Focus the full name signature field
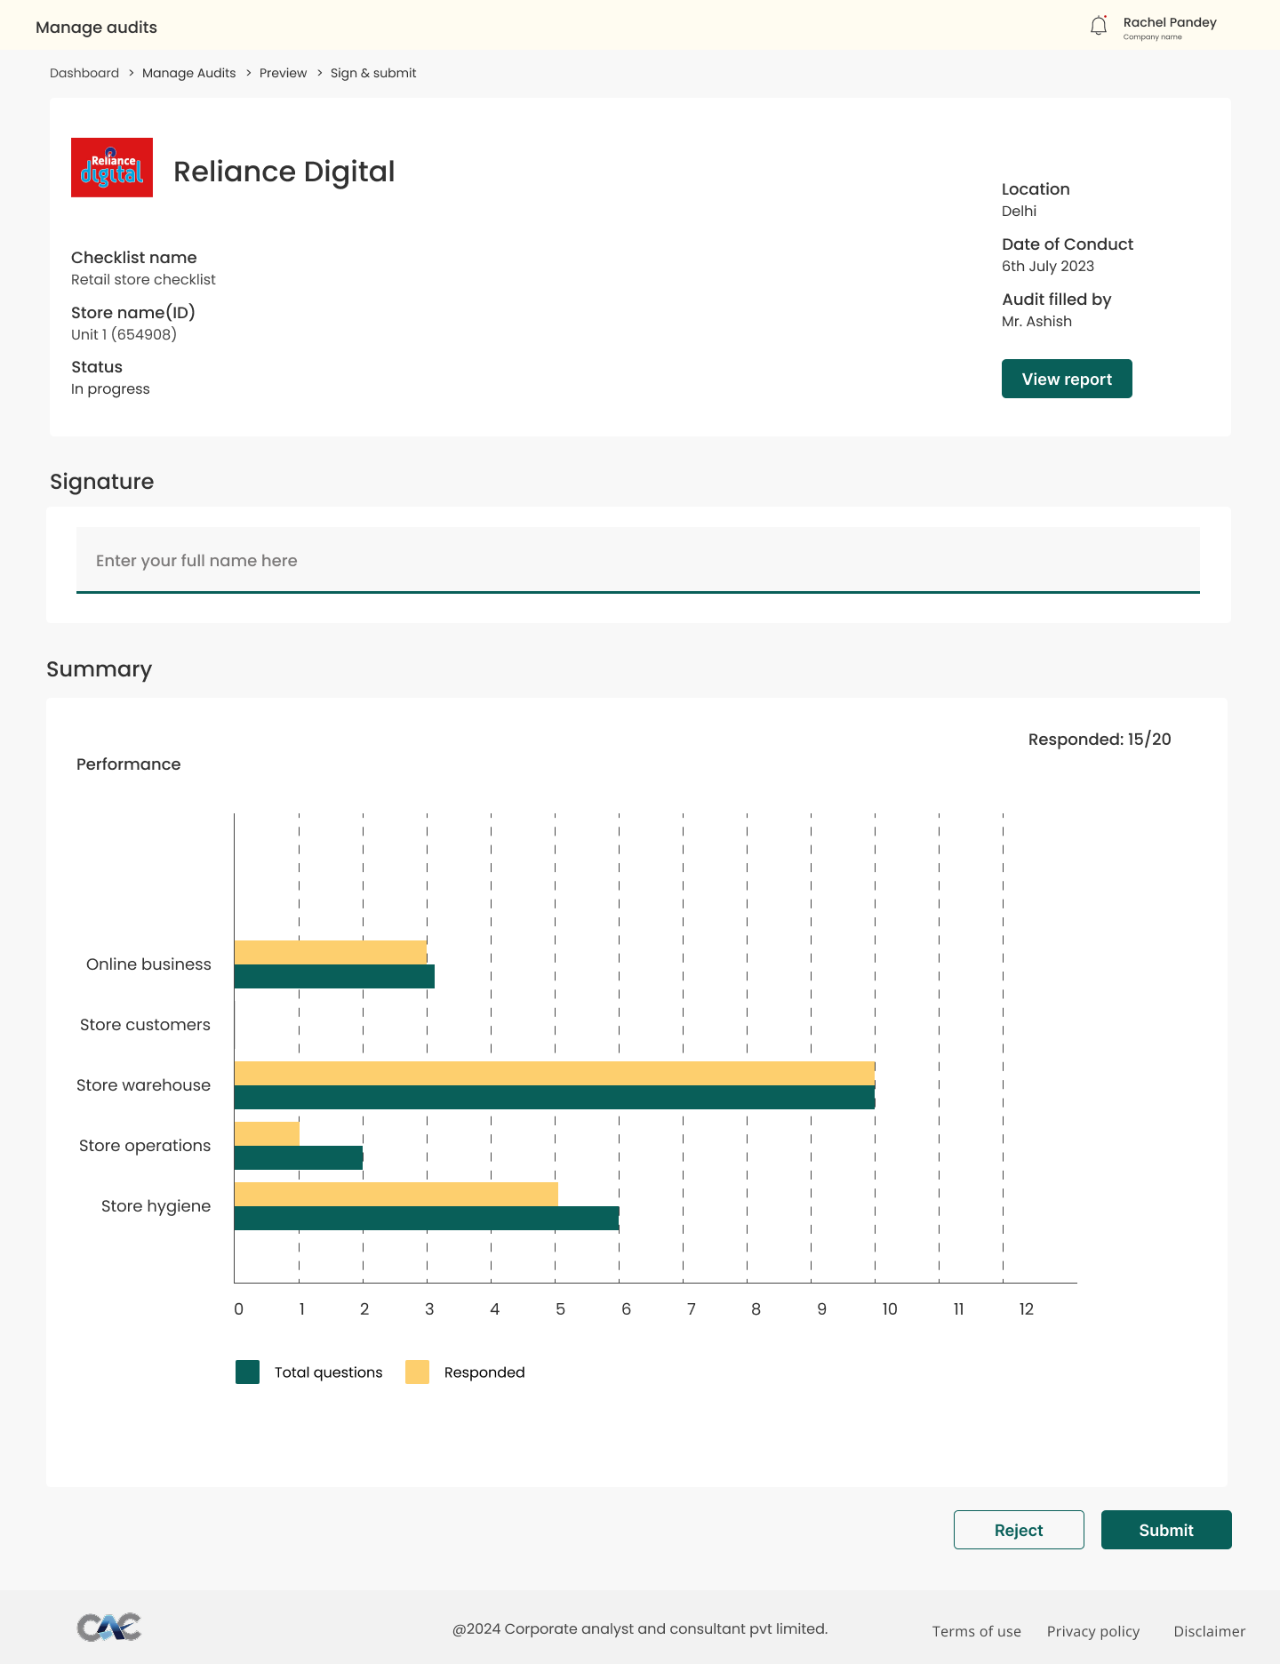 (x=638, y=560)
